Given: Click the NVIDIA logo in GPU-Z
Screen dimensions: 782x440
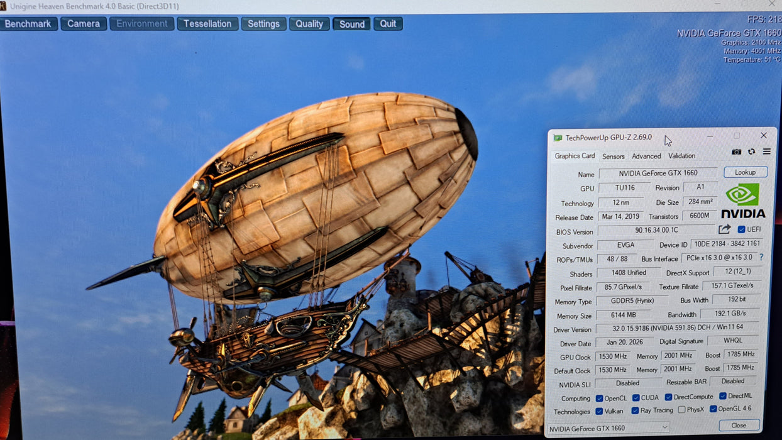Looking at the screenshot, I should (742, 201).
